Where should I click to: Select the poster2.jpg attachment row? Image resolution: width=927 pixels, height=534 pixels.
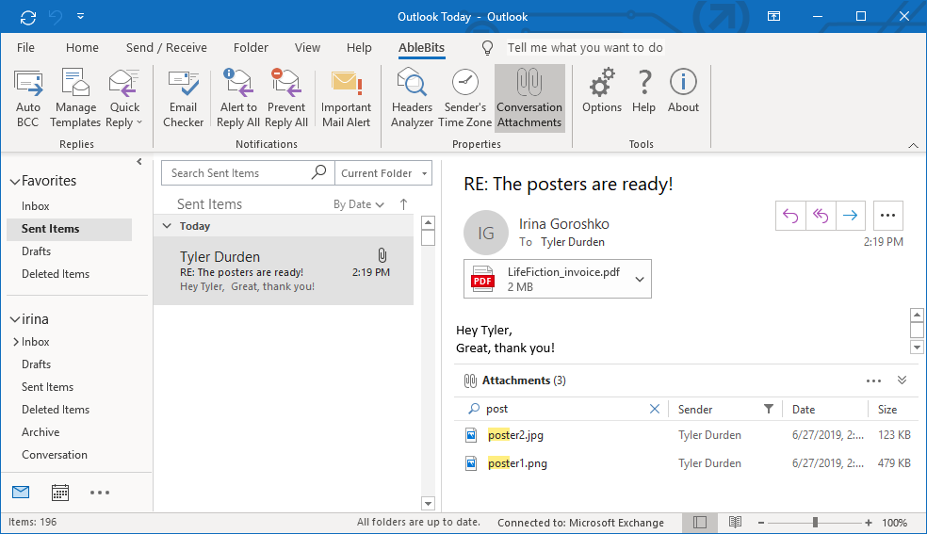[687, 435]
